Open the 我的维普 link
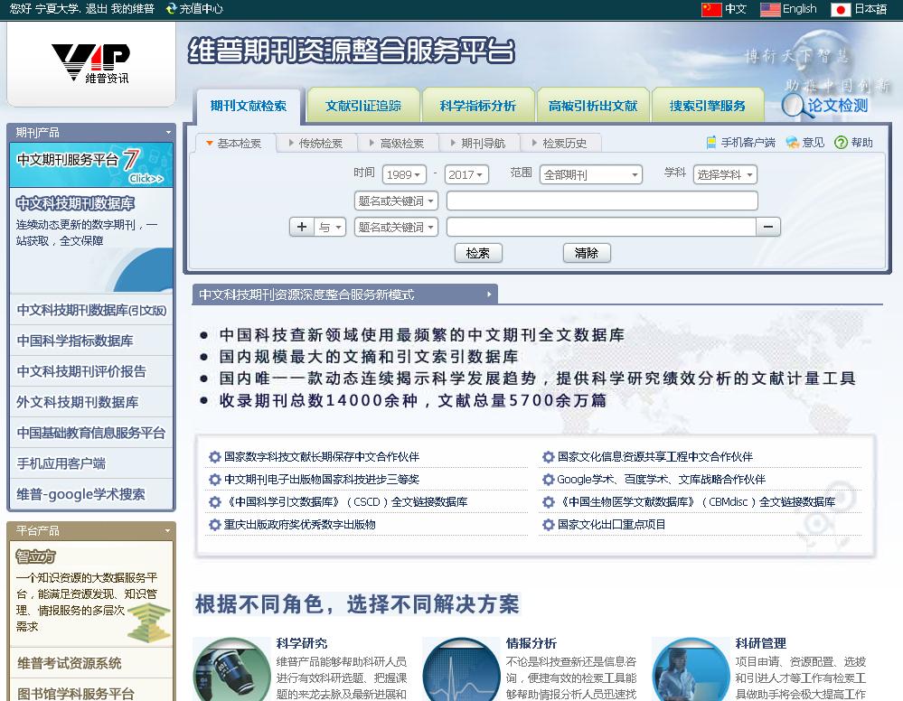Image resolution: width=903 pixels, height=701 pixels. [133, 9]
